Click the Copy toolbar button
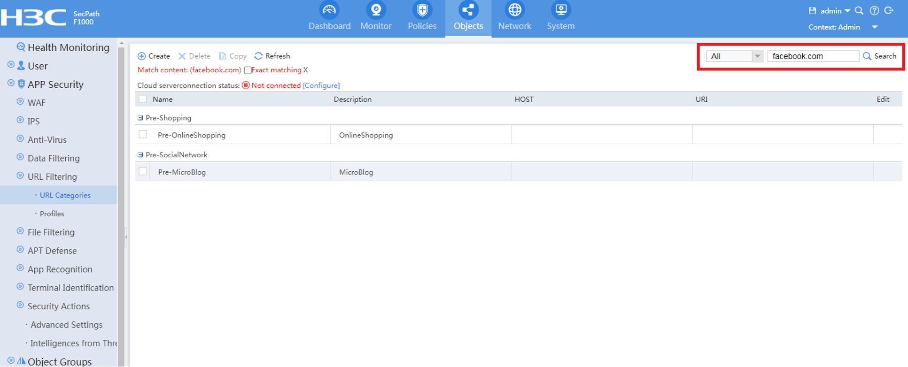 (x=233, y=56)
